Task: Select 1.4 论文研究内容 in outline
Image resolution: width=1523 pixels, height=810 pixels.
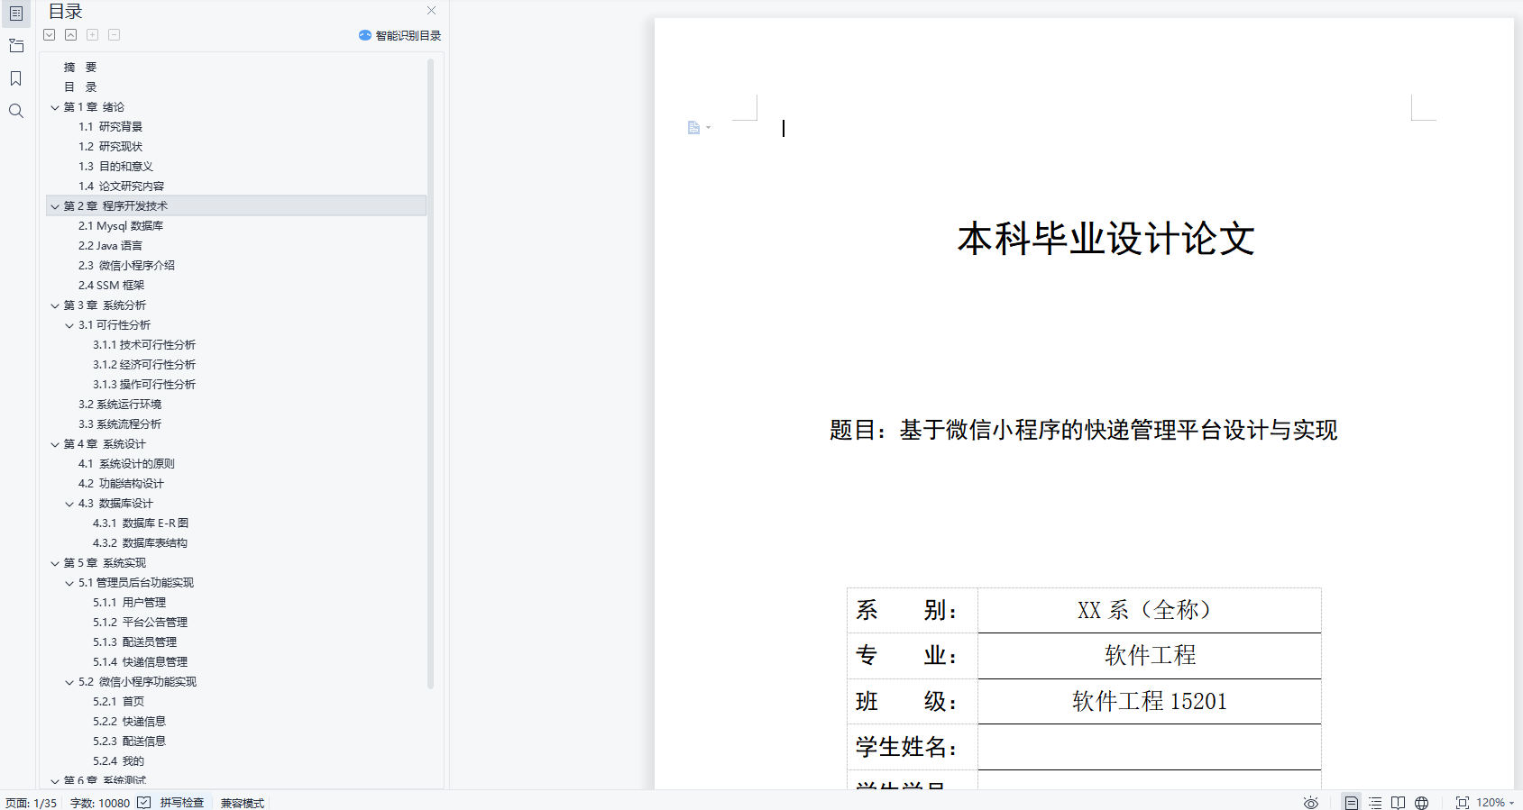Action: click(x=121, y=187)
